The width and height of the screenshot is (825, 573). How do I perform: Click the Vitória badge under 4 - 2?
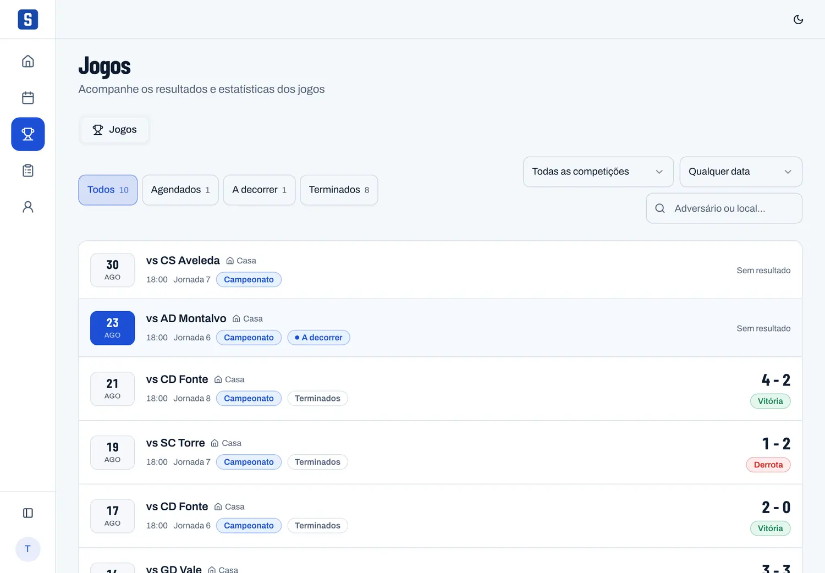pos(770,401)
